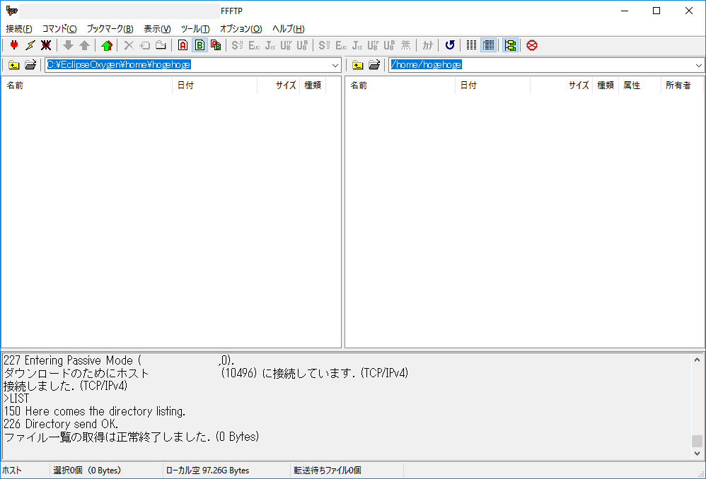Sort remote pane by 種類 column
Image resolution: width=706 pixels, height=479 pixels.
pos(606,85)
